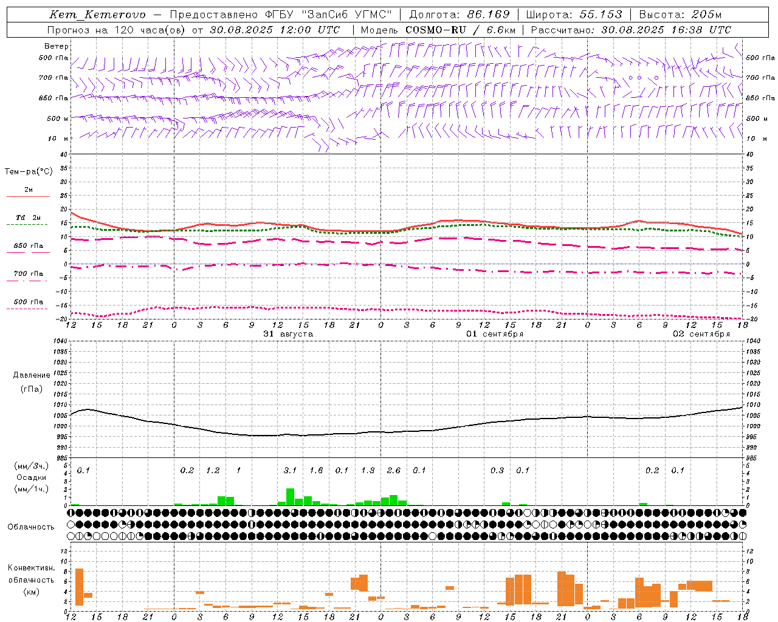The width and height of the screenshot is (778, 622).
Task: Click the '850 гПа' temperature legend entry
Action: pyautogui.click(x=29, y=246)
